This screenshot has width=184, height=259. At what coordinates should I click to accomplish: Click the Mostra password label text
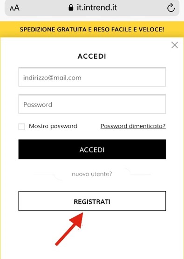pyautogui.click(x=53, y=126)
